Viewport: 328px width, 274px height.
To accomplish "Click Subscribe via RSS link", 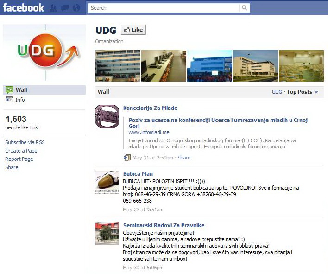I will (25, 142).
